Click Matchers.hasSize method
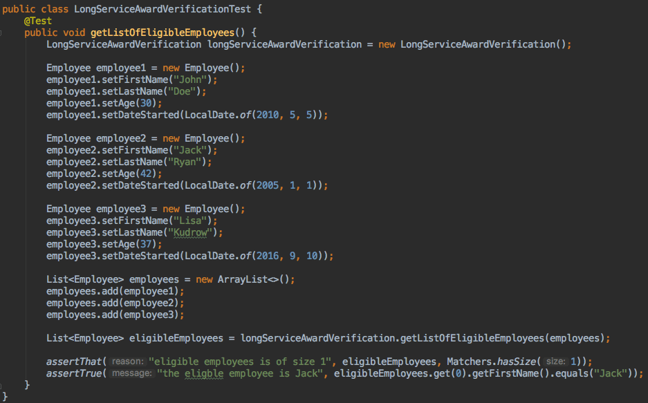 coord(491,362)
